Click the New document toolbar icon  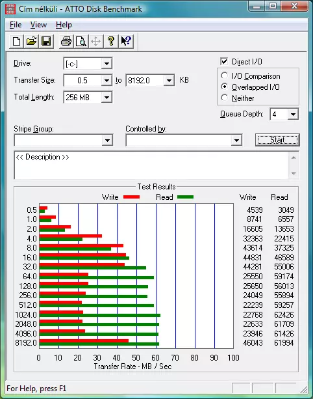tap(16, 41)
